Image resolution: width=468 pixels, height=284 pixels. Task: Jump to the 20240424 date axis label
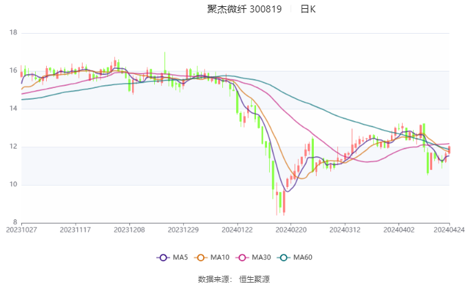449,230
